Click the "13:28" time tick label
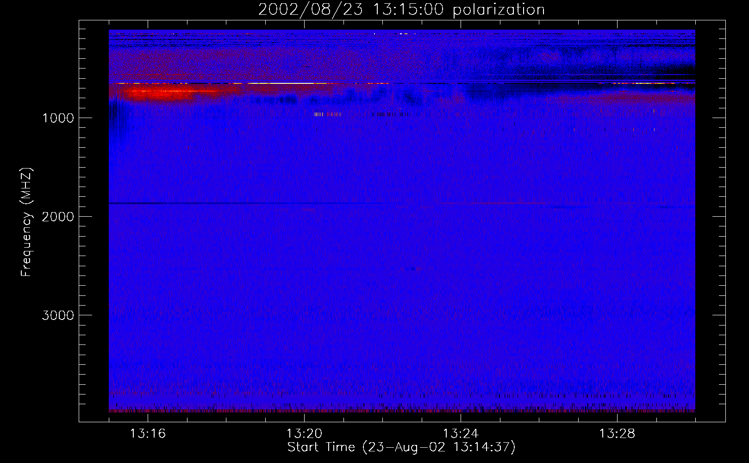Viewport: 749px width, 463px height. click(x=617, y=434)
